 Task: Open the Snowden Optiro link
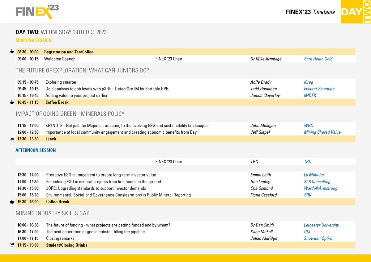[x=319, y=239]
